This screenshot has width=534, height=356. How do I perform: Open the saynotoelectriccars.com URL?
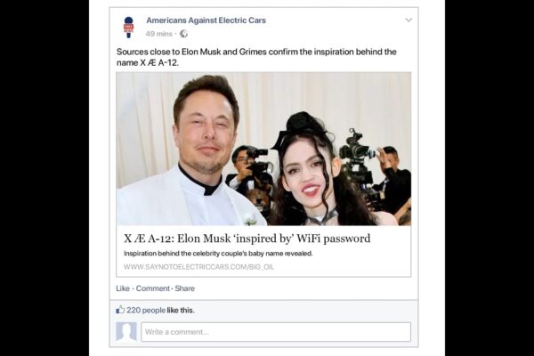pyautogui.click(x=198, y=267)
